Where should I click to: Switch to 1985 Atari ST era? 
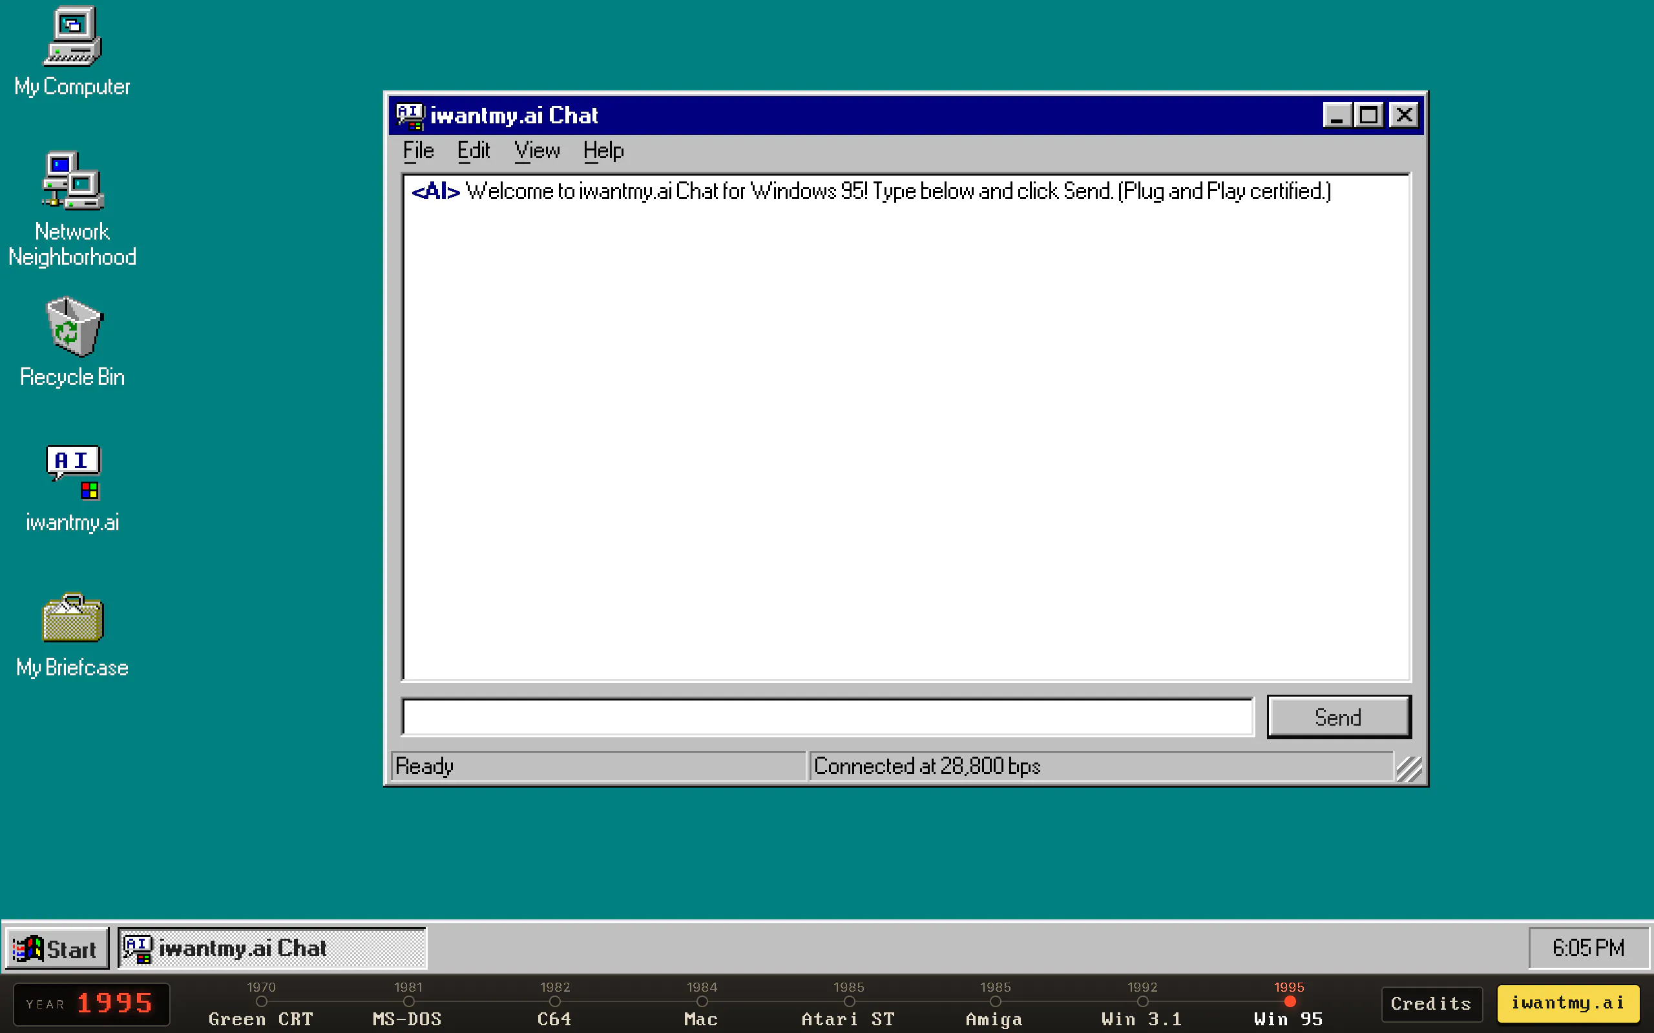pos(849,1003)
